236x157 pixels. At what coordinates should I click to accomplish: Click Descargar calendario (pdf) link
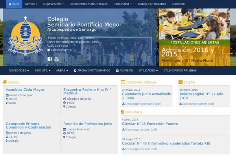pyautogui.click(x=142, y=104)
